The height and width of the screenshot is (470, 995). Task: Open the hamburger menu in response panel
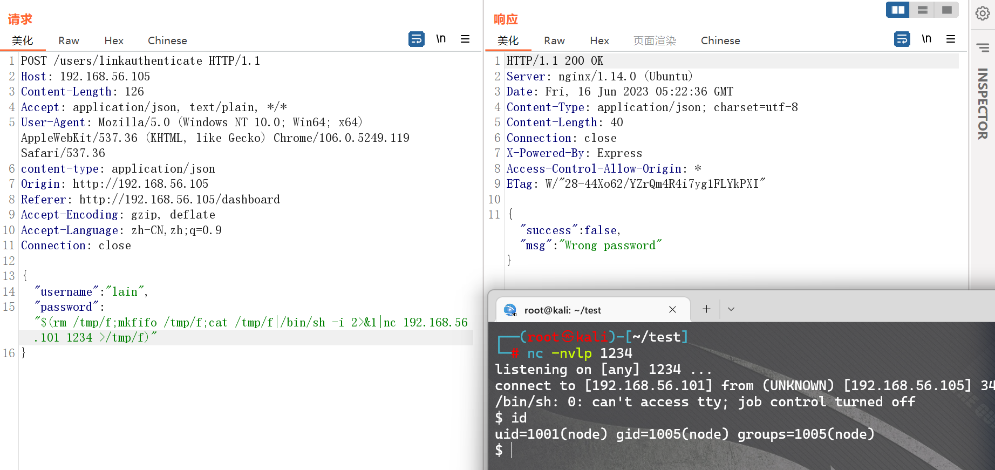pyautogui.click(x=951, y=39)
